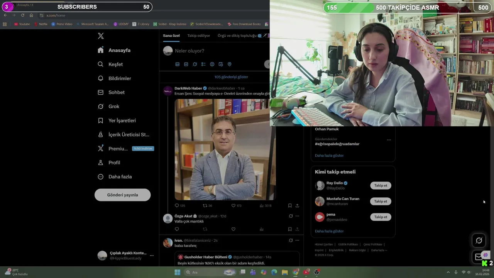This screenshot has width=494, height=278.
Task: Open İçerik Üreticisi Stüdyosu item
Action: [123, 135]
